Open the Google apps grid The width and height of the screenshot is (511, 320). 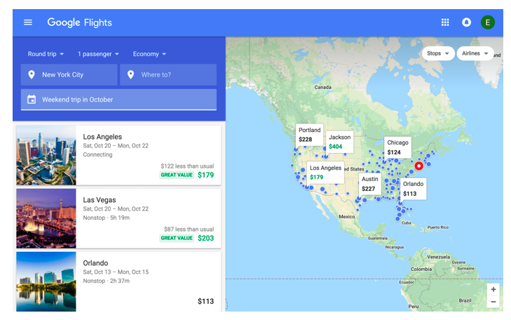click(445, 22)
